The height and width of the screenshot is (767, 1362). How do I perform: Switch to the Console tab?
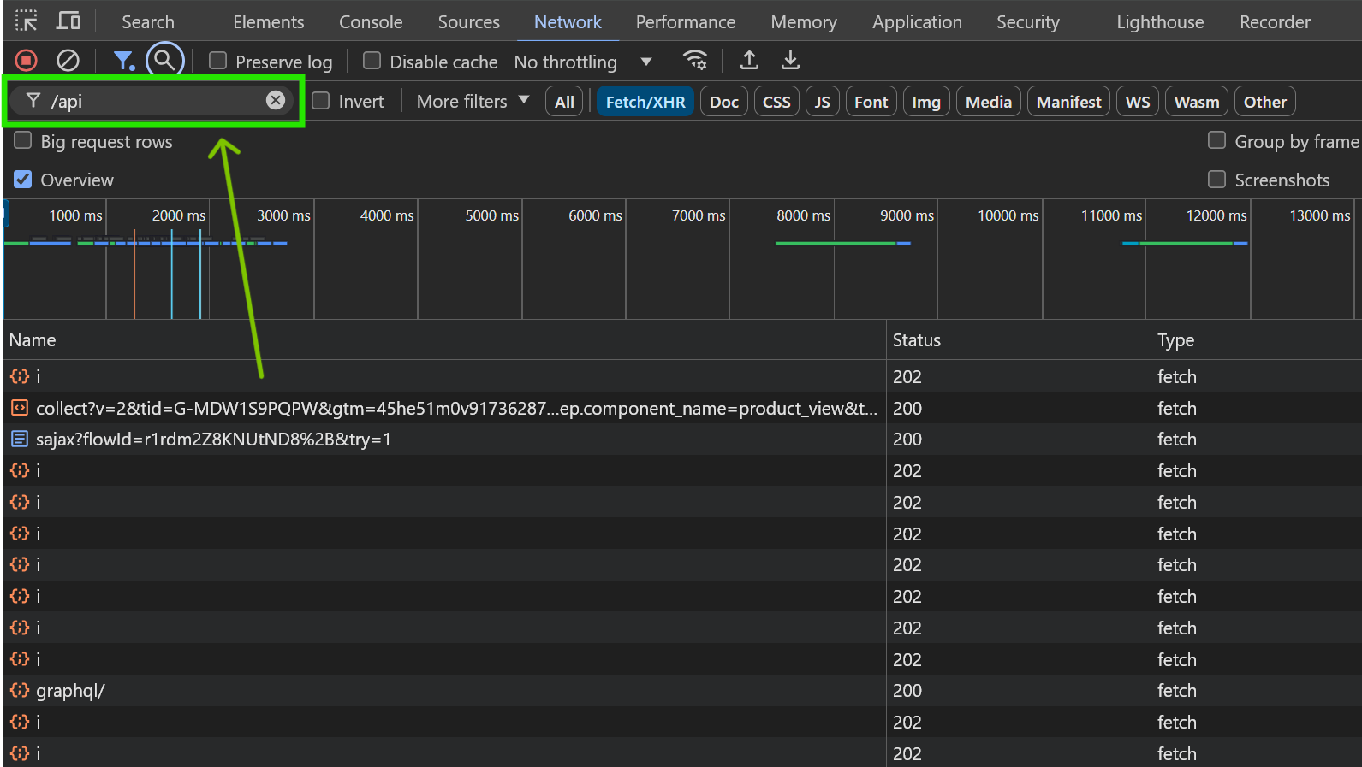tap(371, 22)
